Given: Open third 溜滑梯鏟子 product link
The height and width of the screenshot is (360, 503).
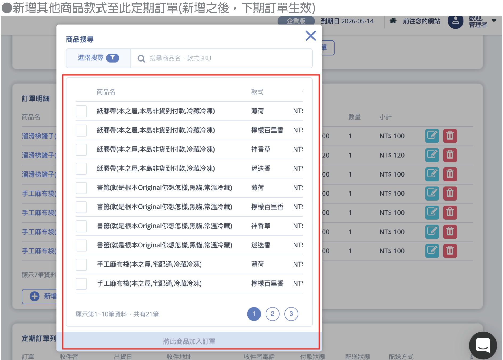Looking at the screenshot, I should pyautogui.click(x=39, y=174).
